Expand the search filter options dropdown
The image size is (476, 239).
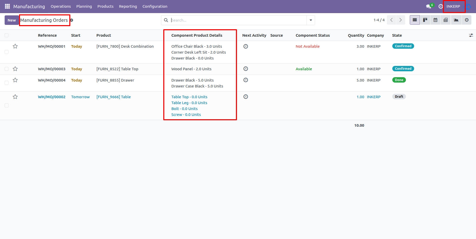click(x=311, y=20)
